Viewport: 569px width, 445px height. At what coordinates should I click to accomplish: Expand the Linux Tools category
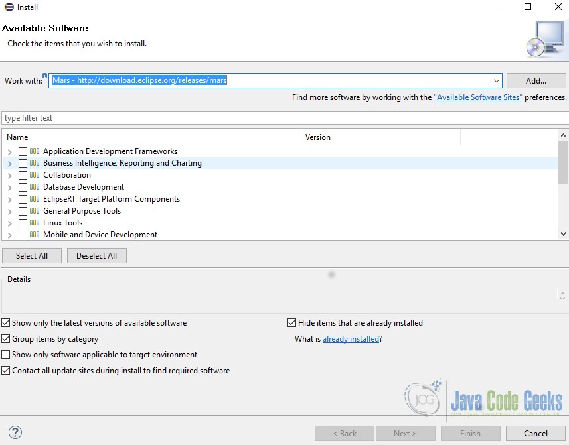pos(10,223)
